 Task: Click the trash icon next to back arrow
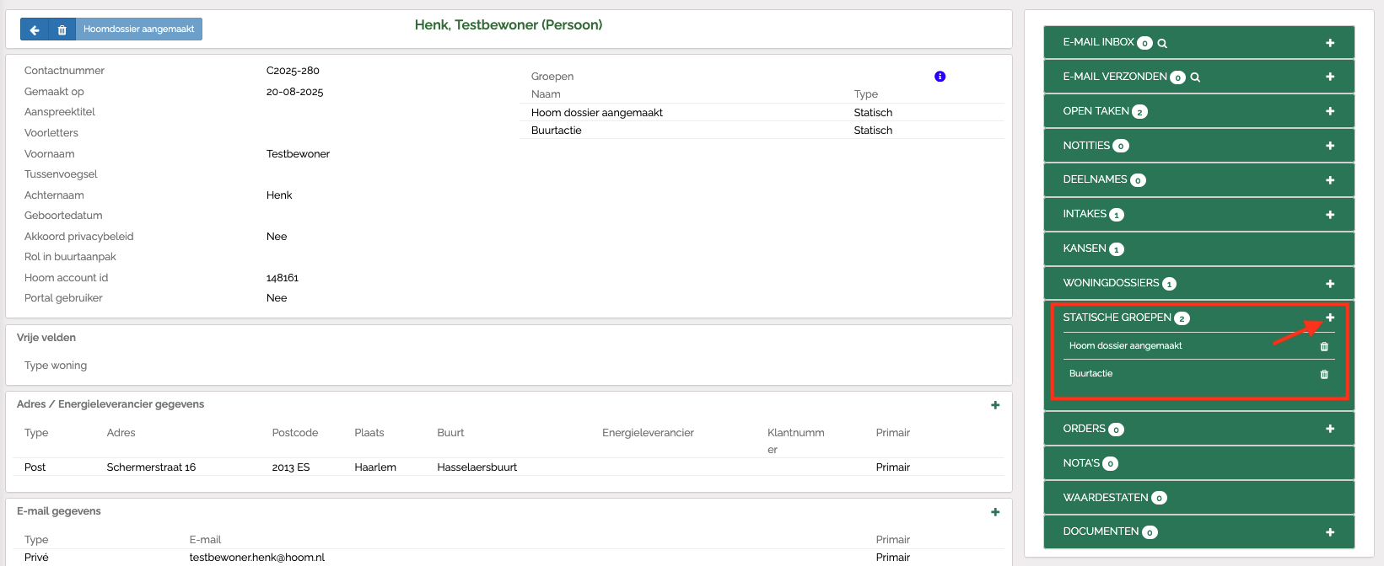[x=62, y=29]
